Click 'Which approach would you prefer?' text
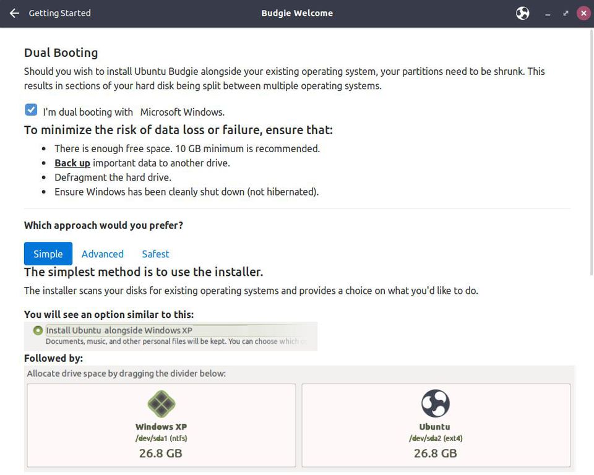The image size is (594, 475). [x=103, y=225]
